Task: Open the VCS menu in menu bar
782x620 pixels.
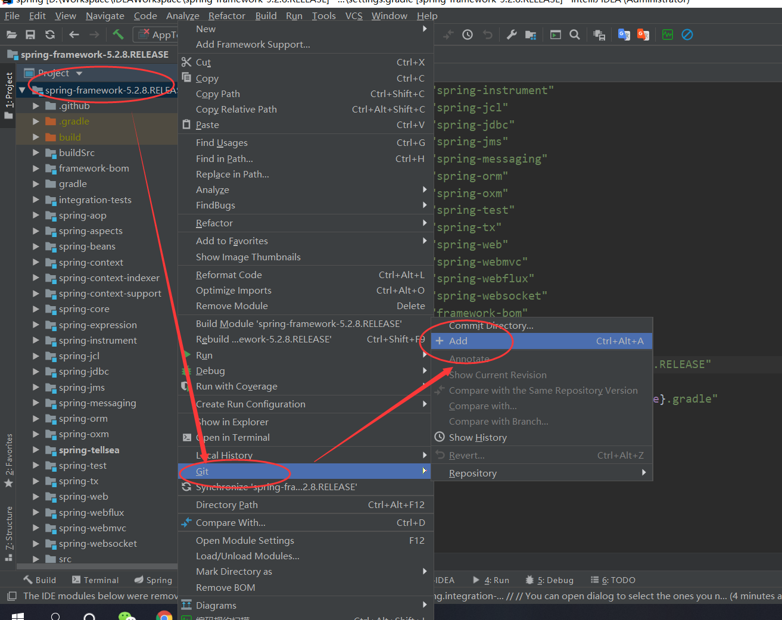Action: point(353,15)
